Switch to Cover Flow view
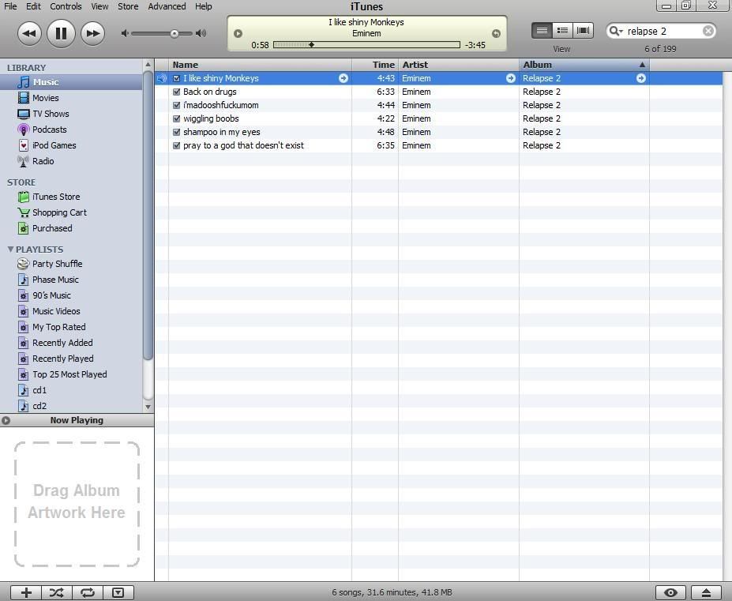732x601 pixels. (583, 31)
